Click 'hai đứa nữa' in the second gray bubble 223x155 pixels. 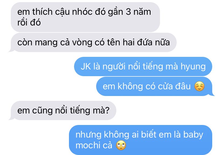pyautogui.click(x=146, y=42)
